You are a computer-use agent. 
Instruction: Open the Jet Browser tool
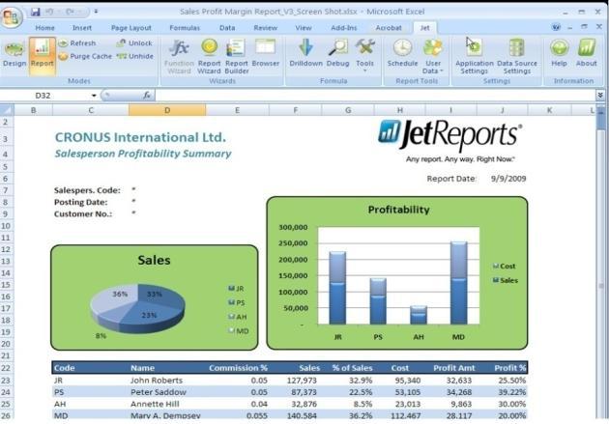[x=265, y=53]
